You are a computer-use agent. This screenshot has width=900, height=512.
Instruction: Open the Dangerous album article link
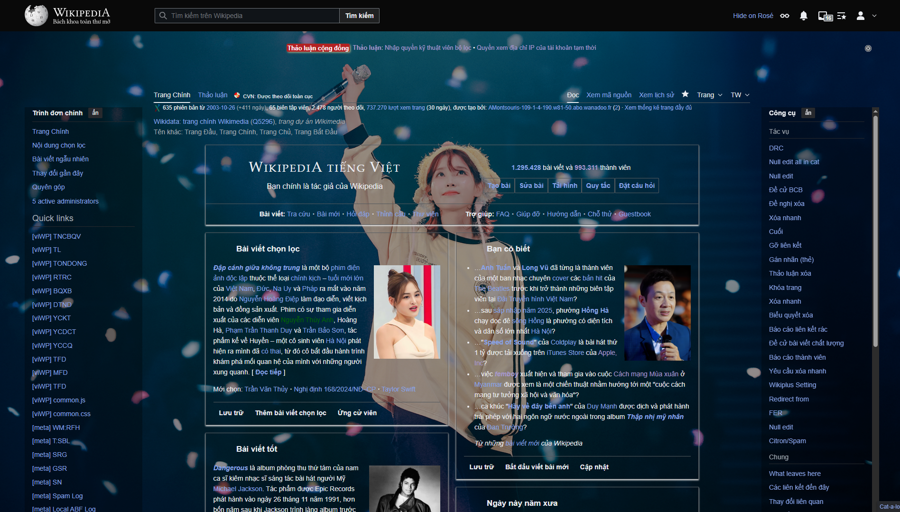231,468
